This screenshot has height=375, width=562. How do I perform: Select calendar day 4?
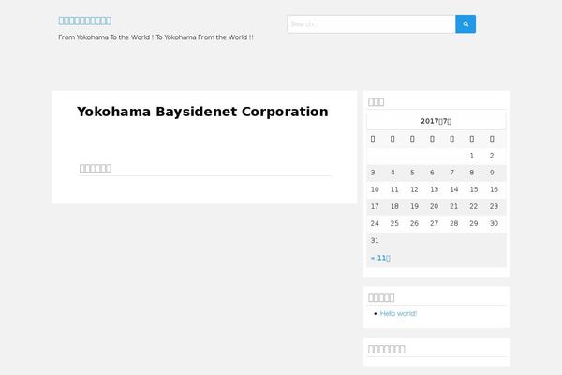392,172
